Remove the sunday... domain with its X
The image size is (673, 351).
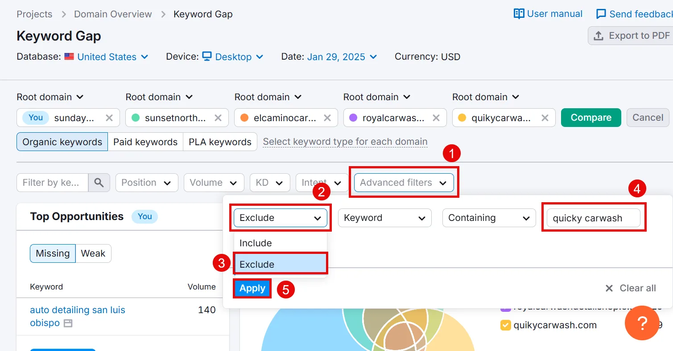point(109,118)
